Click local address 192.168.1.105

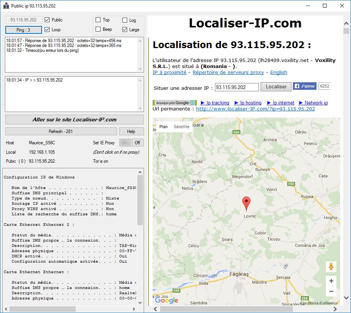(42, 152)
